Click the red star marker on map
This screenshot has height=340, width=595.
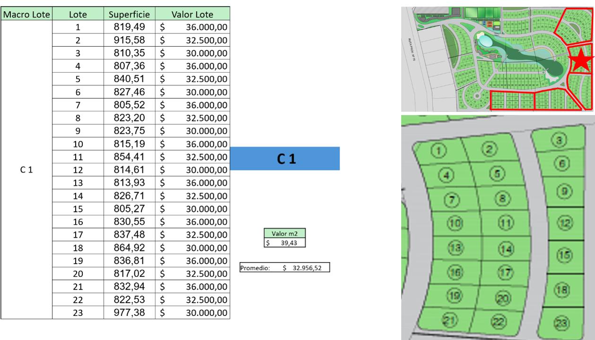[580, 60]
